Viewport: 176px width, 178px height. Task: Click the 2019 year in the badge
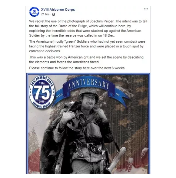click(x=42, y=102)
